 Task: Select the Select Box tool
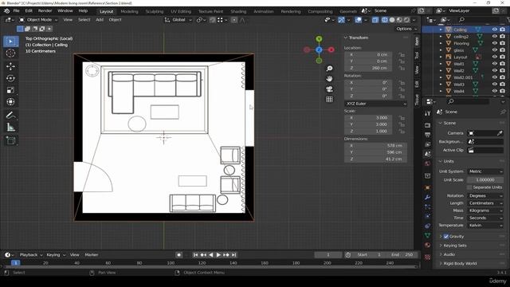point(10,41)
